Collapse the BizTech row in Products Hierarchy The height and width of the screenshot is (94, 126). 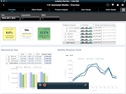click(65, 34)
